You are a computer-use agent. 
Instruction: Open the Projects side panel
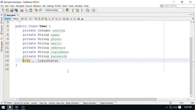point(2,30)
